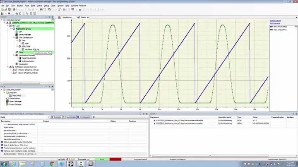
Task: Open the trace variable list dropdown arrow
Action: click(296, 27)
